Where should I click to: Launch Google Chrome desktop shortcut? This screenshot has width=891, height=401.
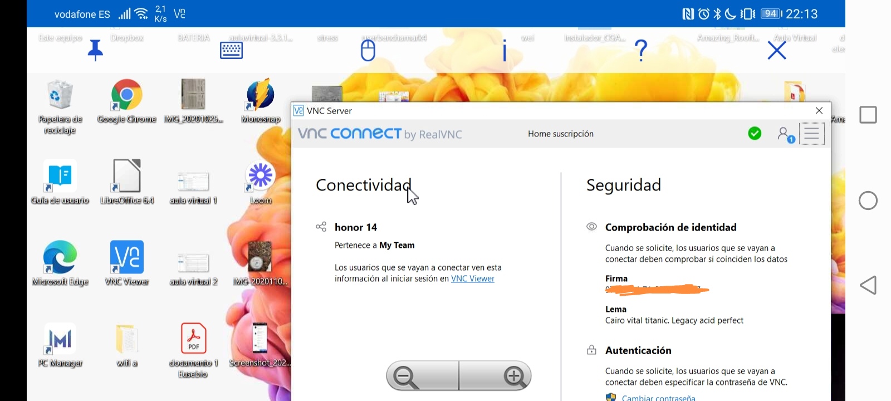click(126, 101)
